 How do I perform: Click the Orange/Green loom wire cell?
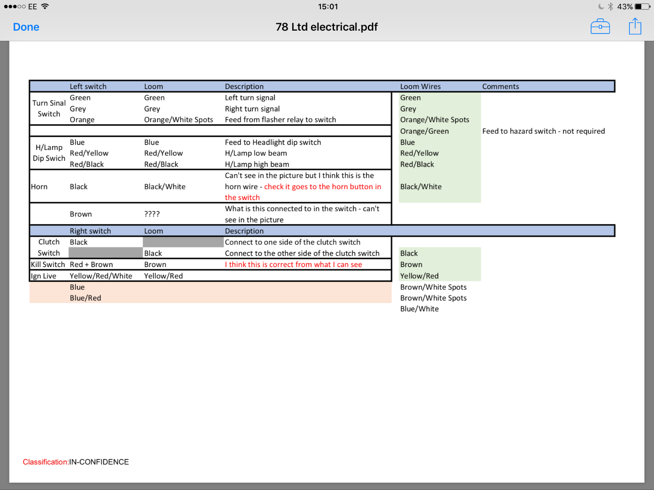424,131
